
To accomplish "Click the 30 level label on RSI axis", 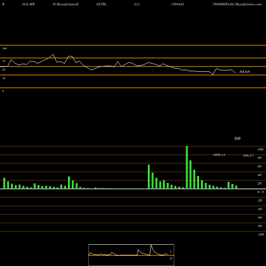I will tap(4, 78).
